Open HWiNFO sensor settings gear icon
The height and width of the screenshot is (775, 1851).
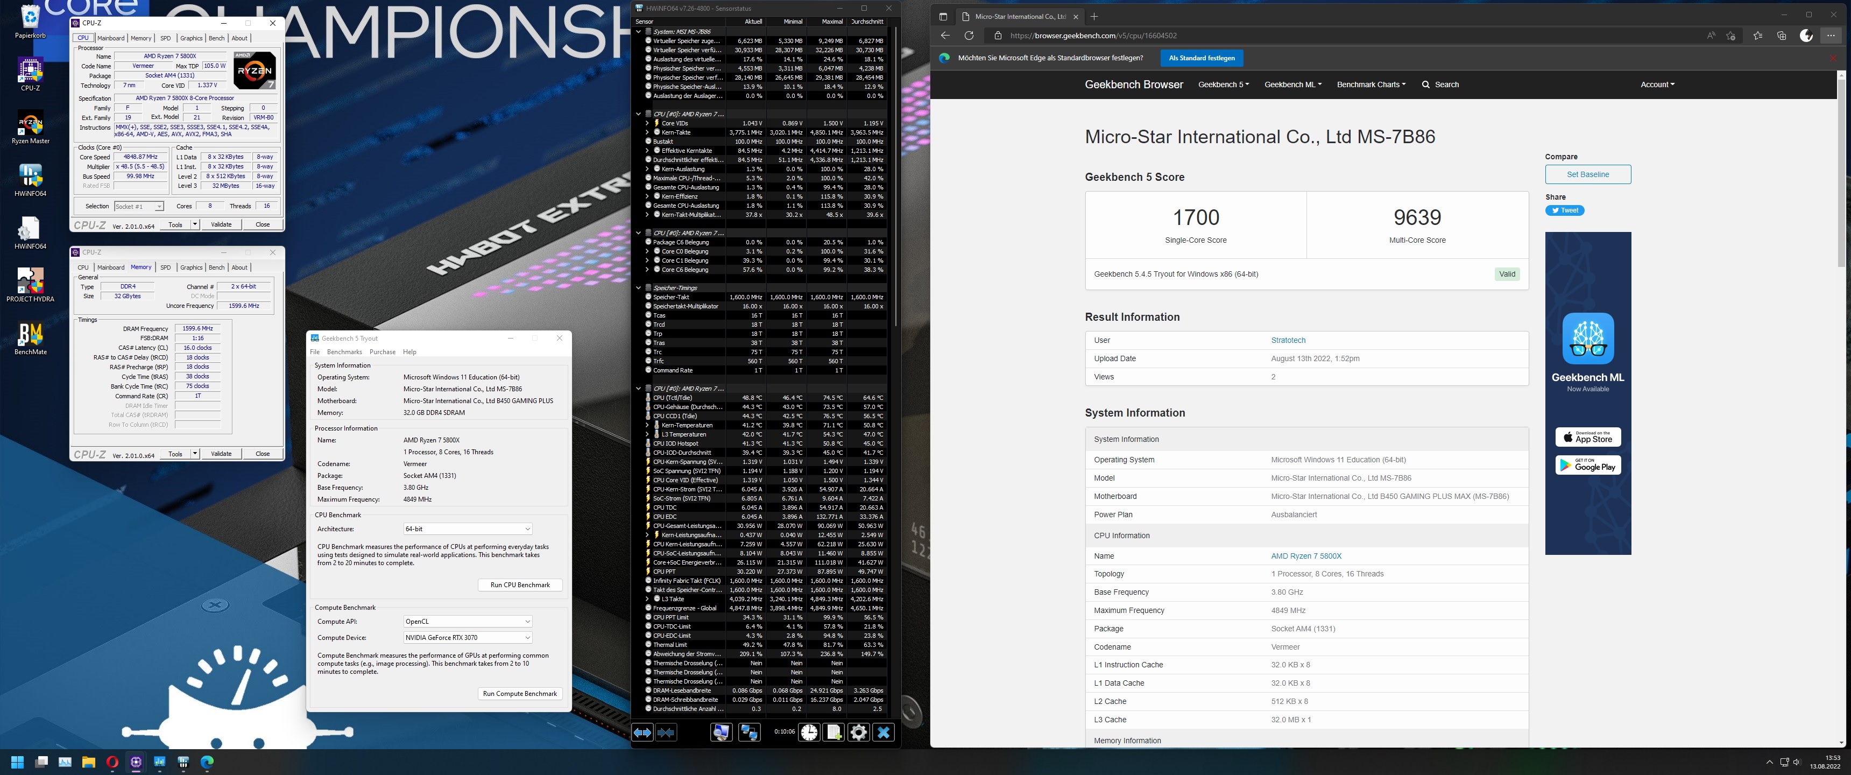click(x=858, y=732)
